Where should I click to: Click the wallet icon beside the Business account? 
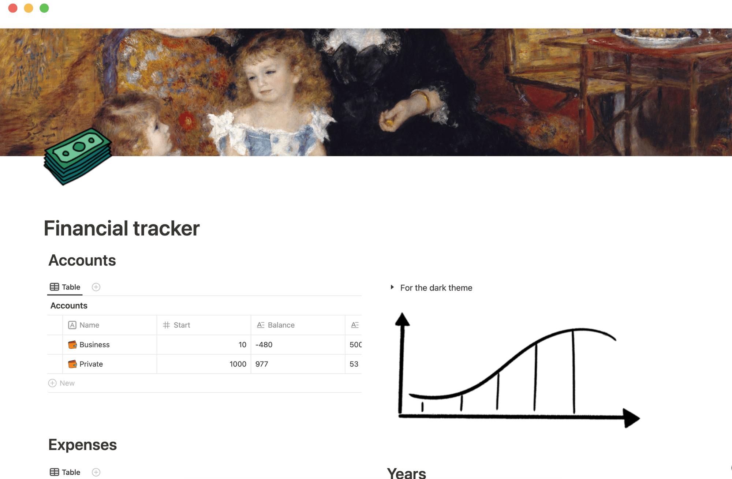[x=72, y=344]
